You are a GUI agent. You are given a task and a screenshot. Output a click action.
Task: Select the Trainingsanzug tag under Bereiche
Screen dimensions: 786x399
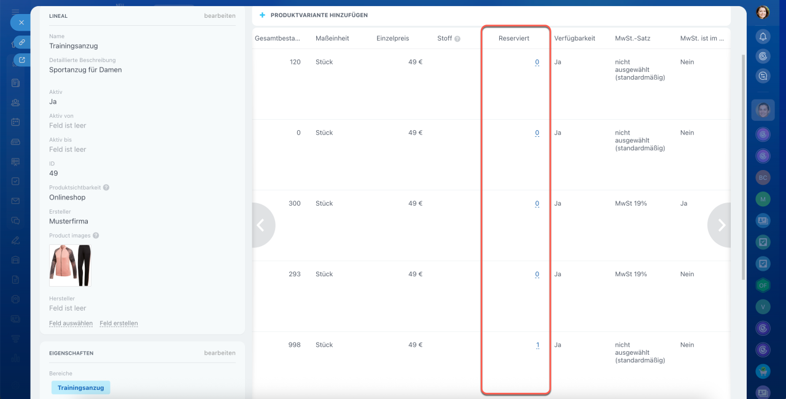tap(80, 387)
